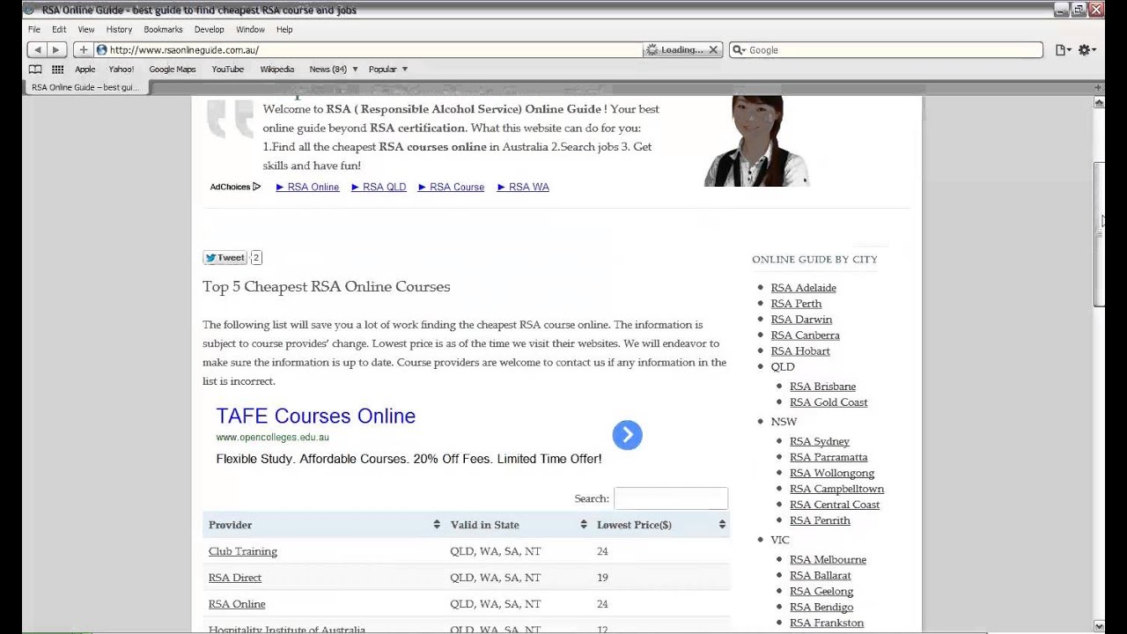
Task: Open the page menu icon
Action: [x=1063, y=50]
